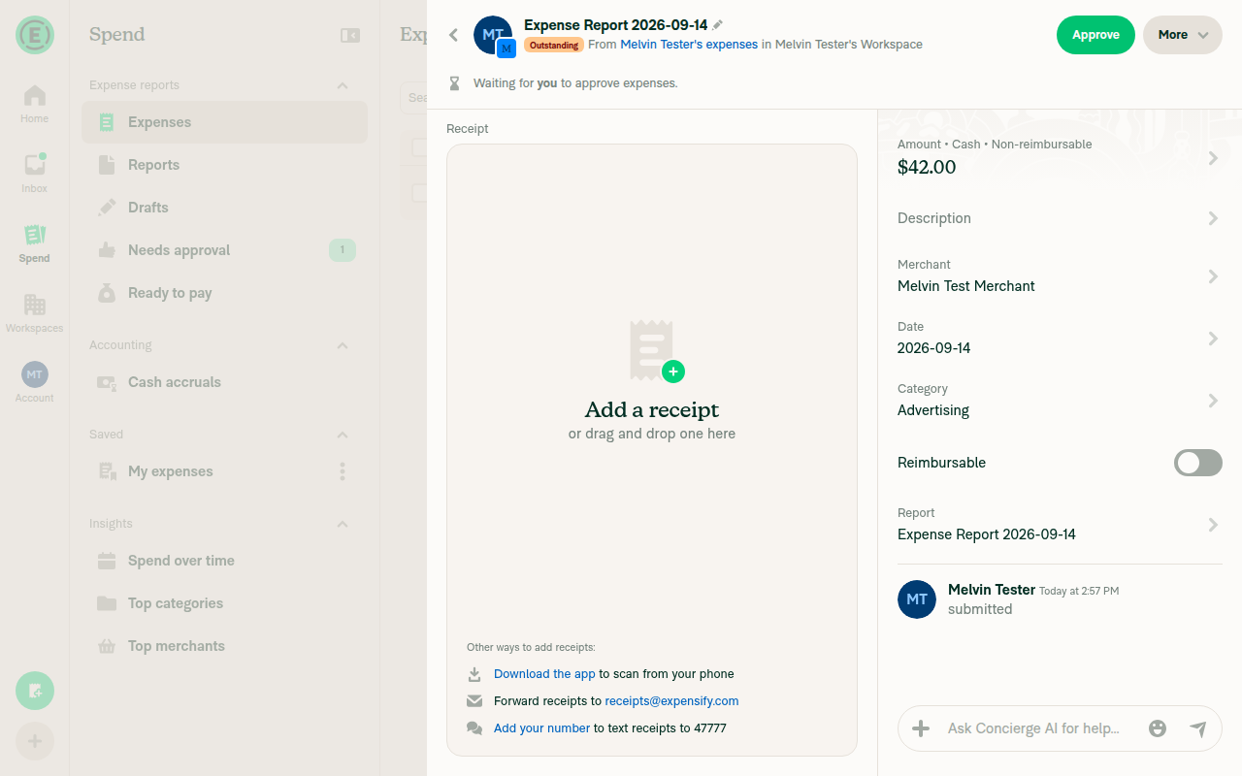The width and height of the screenshot is (1242, 776).
Task: Click Download the app link
Action: coord(544,674)
